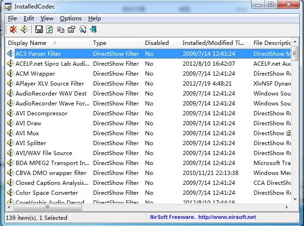Click the Disable Selected Items toolbar icon
This screenshot has width=304, height=226.
[14, 30]
